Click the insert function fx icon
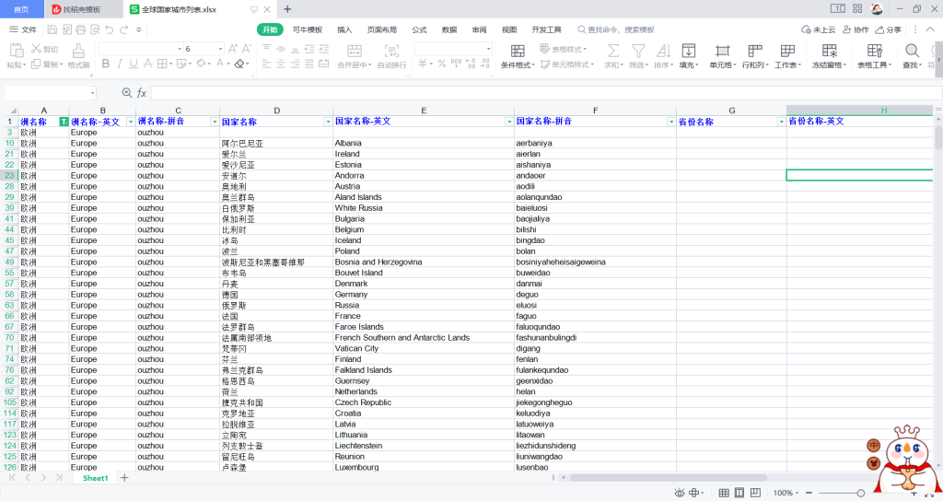 click(x=142, y=93)
